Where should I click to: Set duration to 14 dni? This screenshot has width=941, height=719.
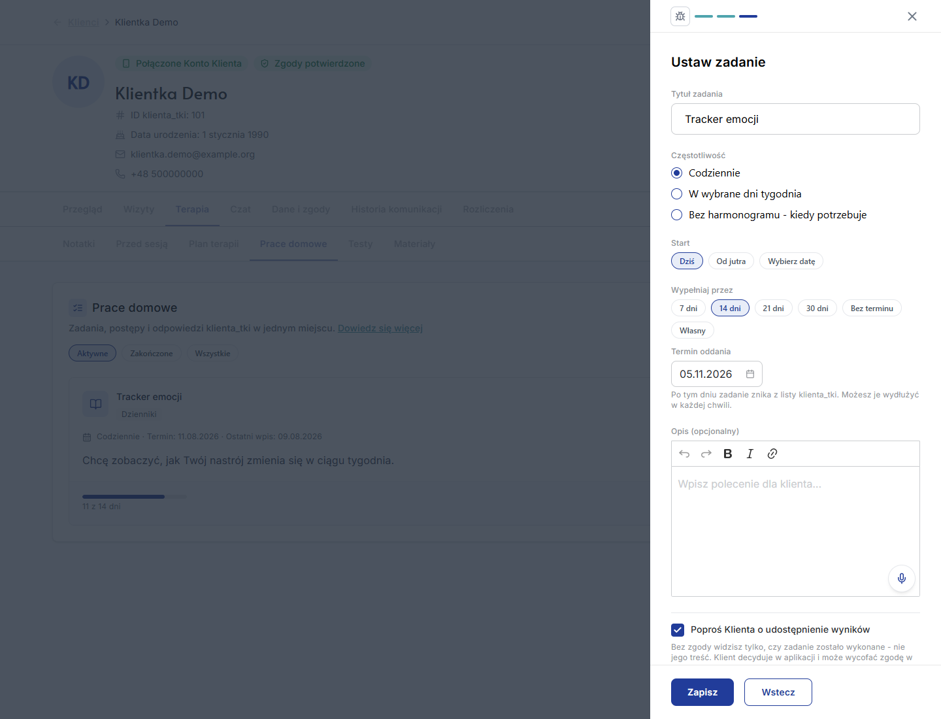[x=730, y=308]
